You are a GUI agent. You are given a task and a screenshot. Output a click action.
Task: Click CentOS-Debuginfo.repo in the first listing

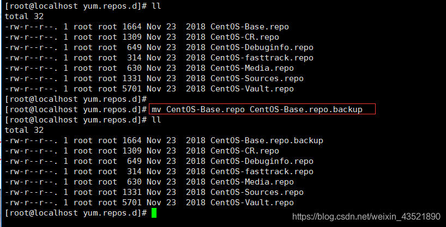click(262, 47)
